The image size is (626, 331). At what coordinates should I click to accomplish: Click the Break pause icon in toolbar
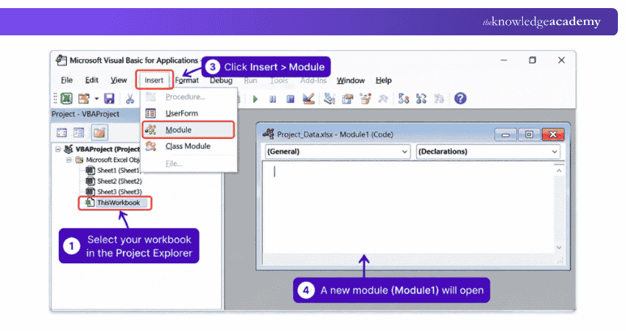click(x=272, y=99)
